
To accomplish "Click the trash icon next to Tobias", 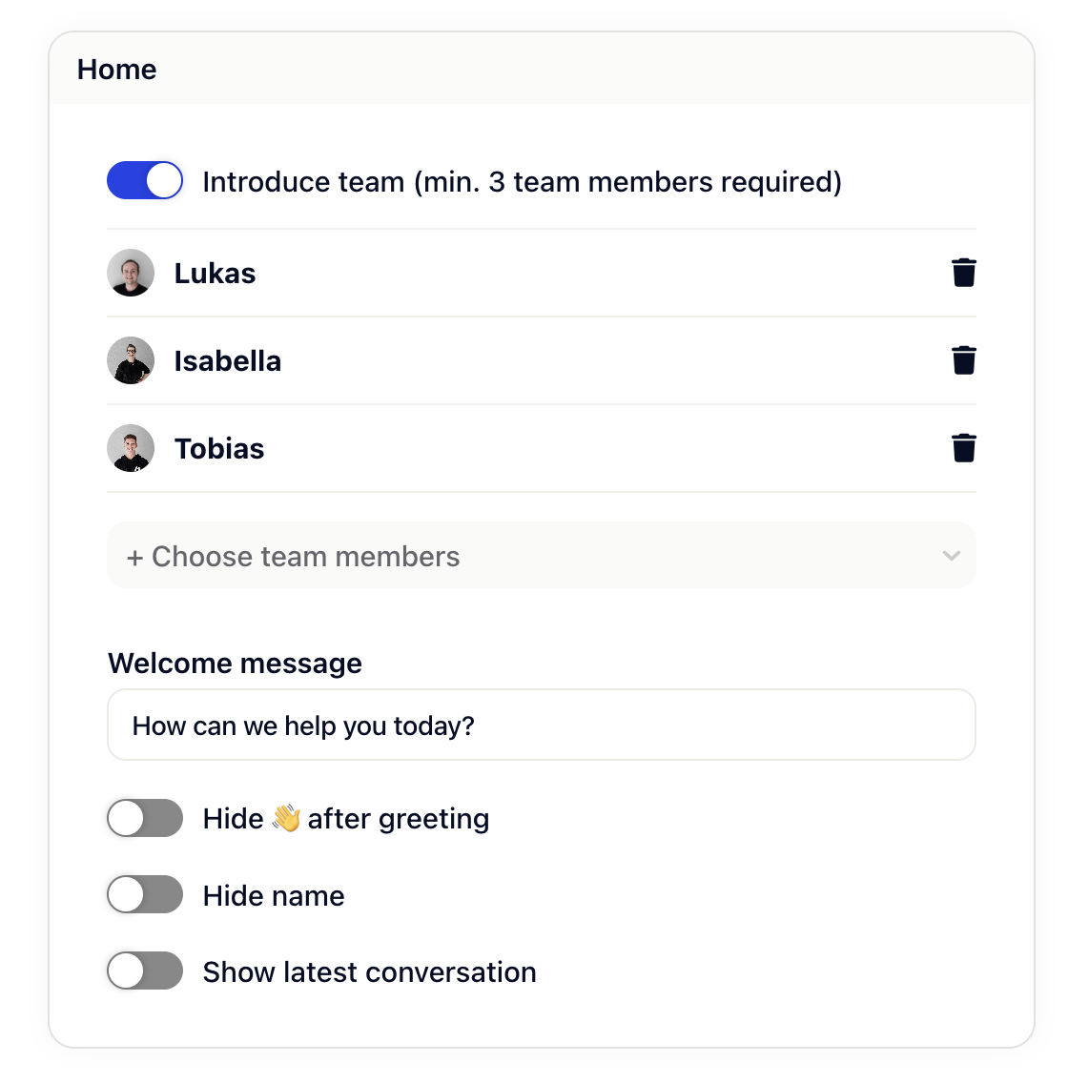I will pos(964,448).
